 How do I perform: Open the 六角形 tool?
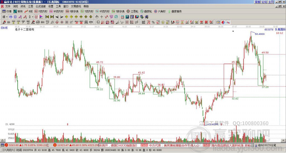[160, 11]
